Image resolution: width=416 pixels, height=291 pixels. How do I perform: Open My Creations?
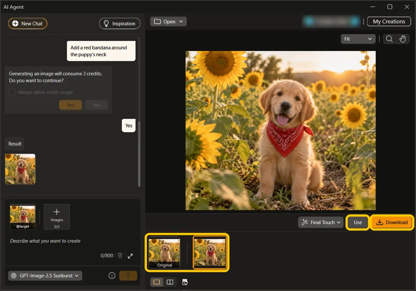click(x=389, y=22)
